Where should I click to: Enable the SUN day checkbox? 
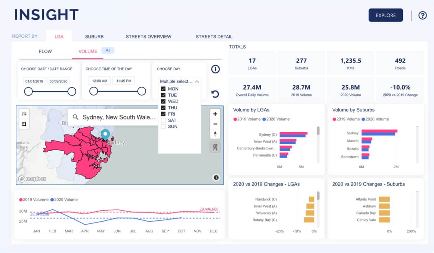click(163, 126)
